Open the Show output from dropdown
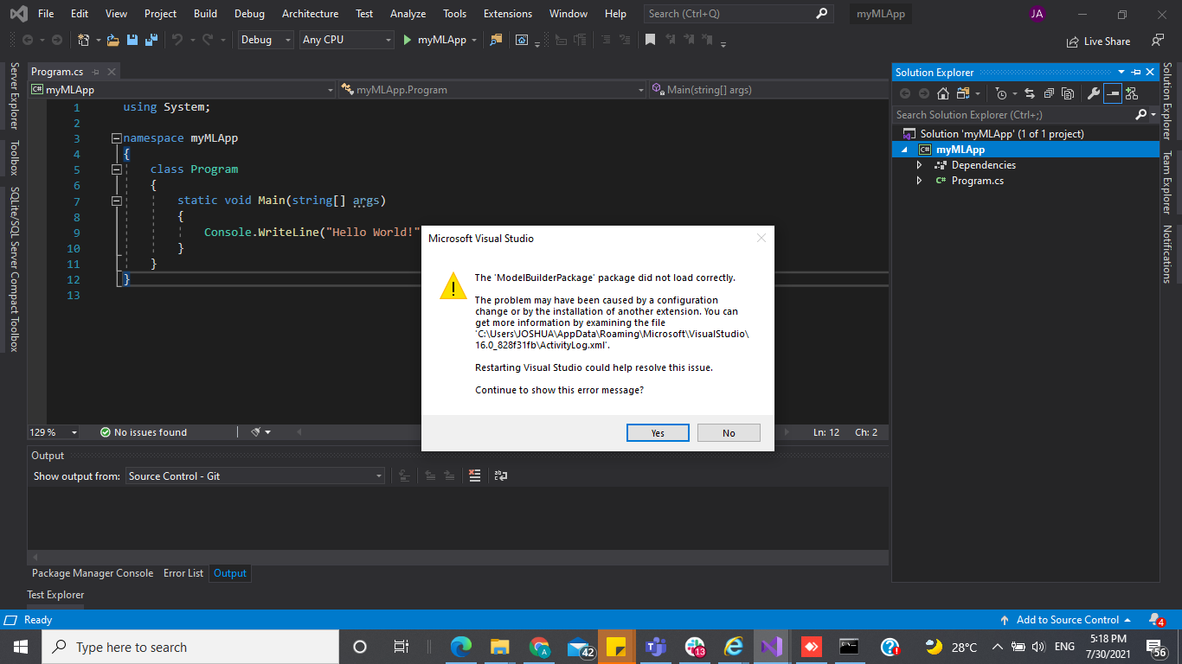 pos(379,476)
